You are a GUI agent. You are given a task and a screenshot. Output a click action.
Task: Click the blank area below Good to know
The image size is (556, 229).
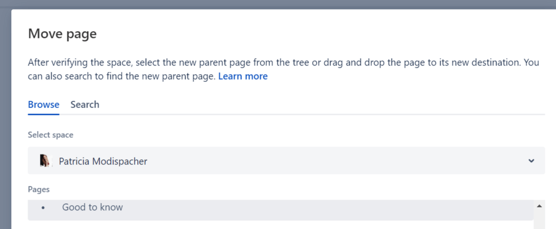[x=281, y=225]
